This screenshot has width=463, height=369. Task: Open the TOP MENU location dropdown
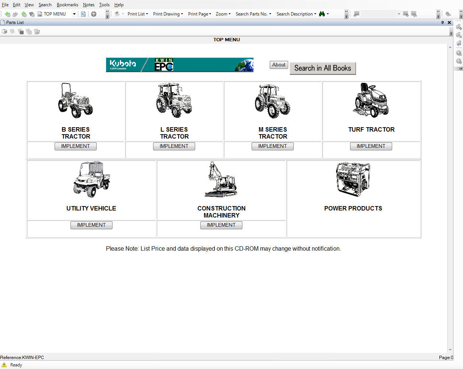[x=74, y=14]
